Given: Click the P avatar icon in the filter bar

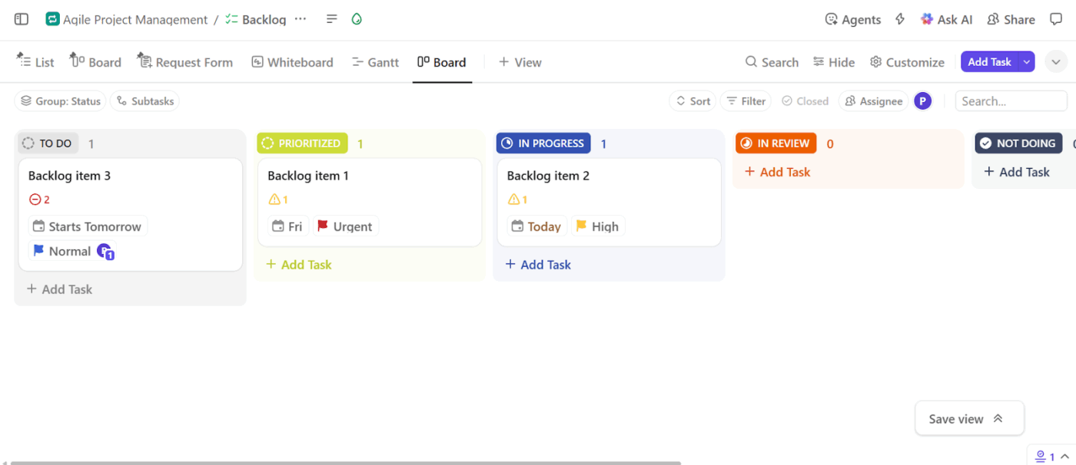Looking at the screenshot, I should [x=923, y=101].
